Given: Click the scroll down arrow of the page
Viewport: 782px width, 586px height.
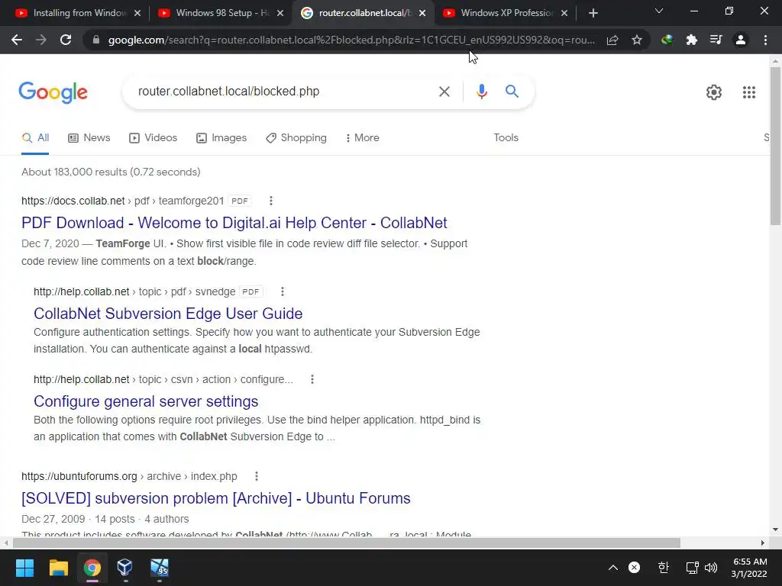Looking at the screenshot, I should pos(775,530).
